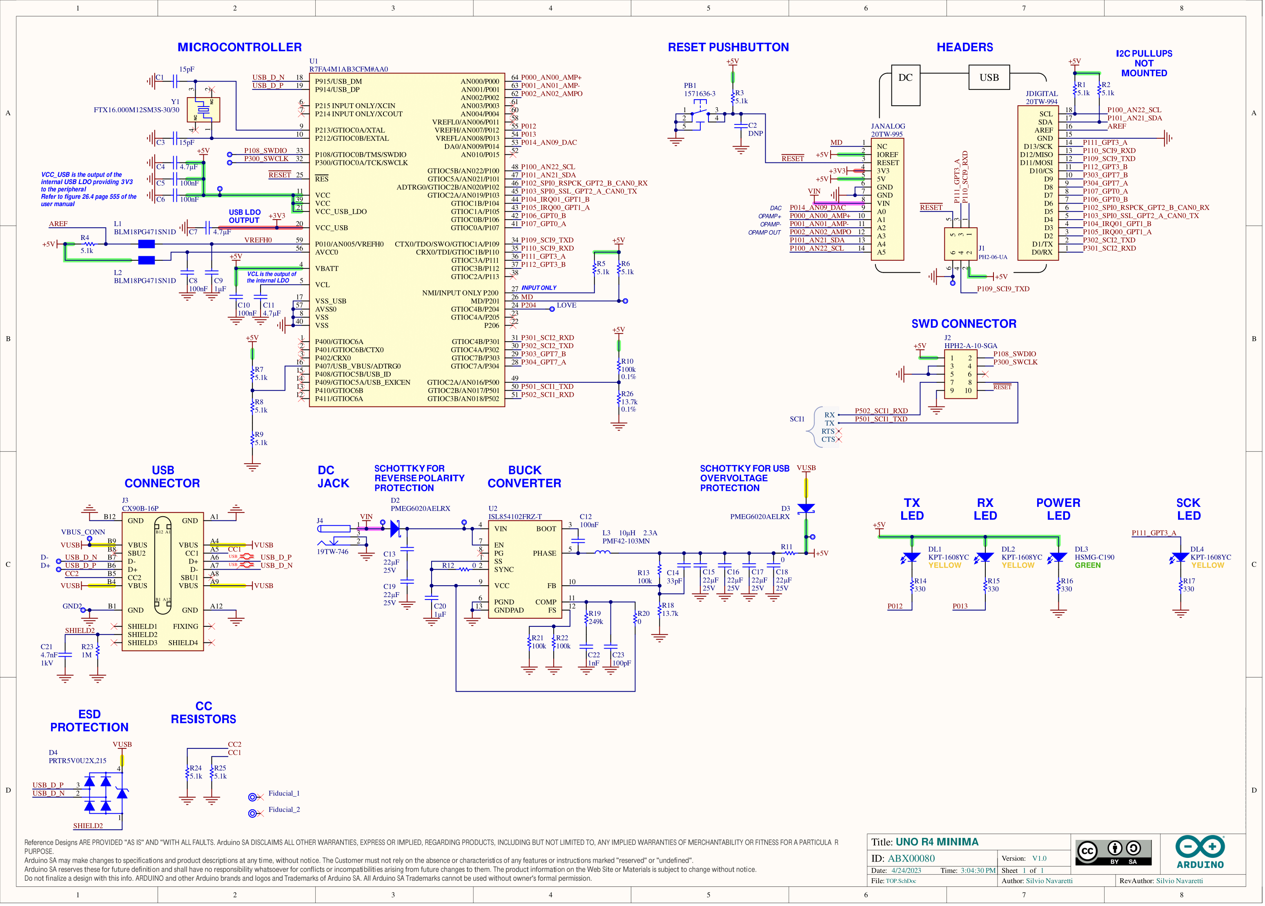Select the Y1 crystal symbol
The height and width of the screenshot is (906, 1265).
203,110
